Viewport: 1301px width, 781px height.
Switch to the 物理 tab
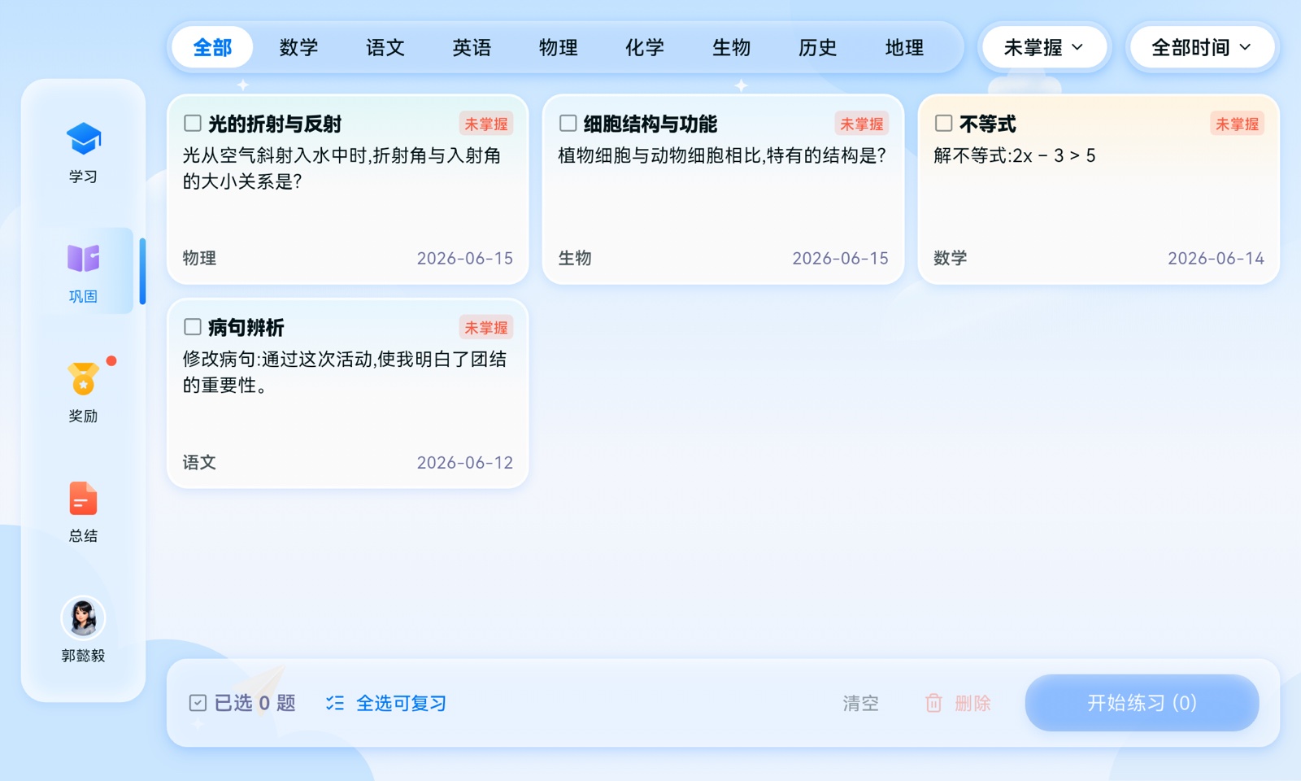point(559,48)
